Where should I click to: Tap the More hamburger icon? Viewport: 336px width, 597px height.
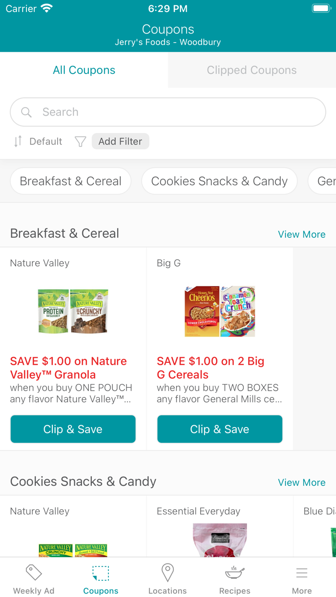[301, 573]
